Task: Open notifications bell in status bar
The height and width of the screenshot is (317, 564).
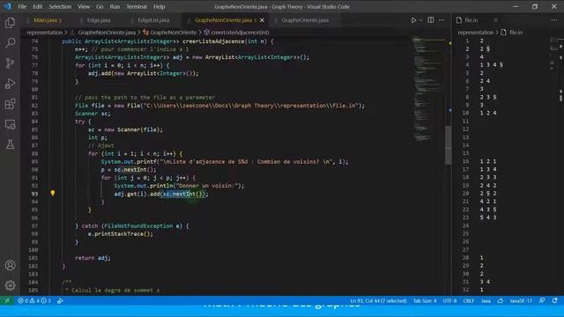Action: point(554,300)
